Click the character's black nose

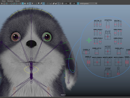tap(31, 44)
